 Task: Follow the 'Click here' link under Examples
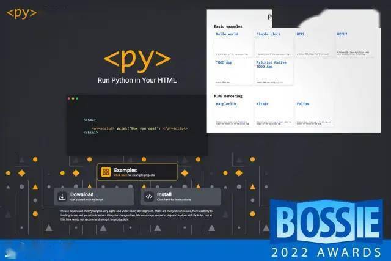tap(120, 175)
